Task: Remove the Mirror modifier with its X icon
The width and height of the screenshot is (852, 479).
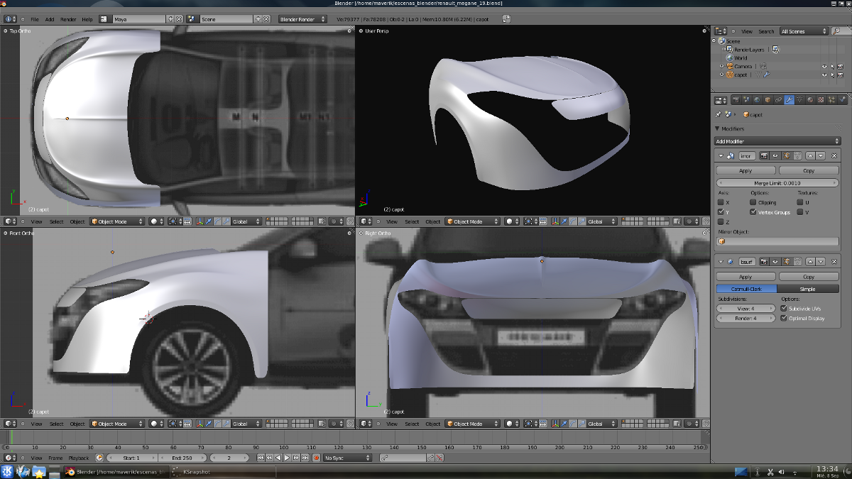Action: [x=834, y=155]
